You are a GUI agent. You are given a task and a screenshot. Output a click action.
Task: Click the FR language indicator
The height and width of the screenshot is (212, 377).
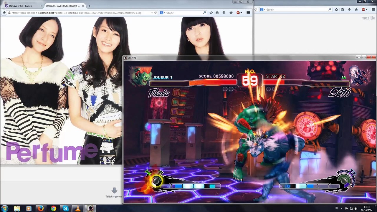point(336,208)
